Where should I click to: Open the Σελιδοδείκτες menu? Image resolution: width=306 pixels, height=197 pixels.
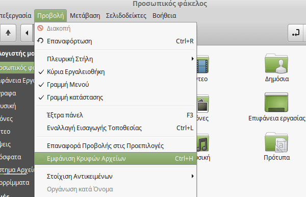click(x=126, y=16)
